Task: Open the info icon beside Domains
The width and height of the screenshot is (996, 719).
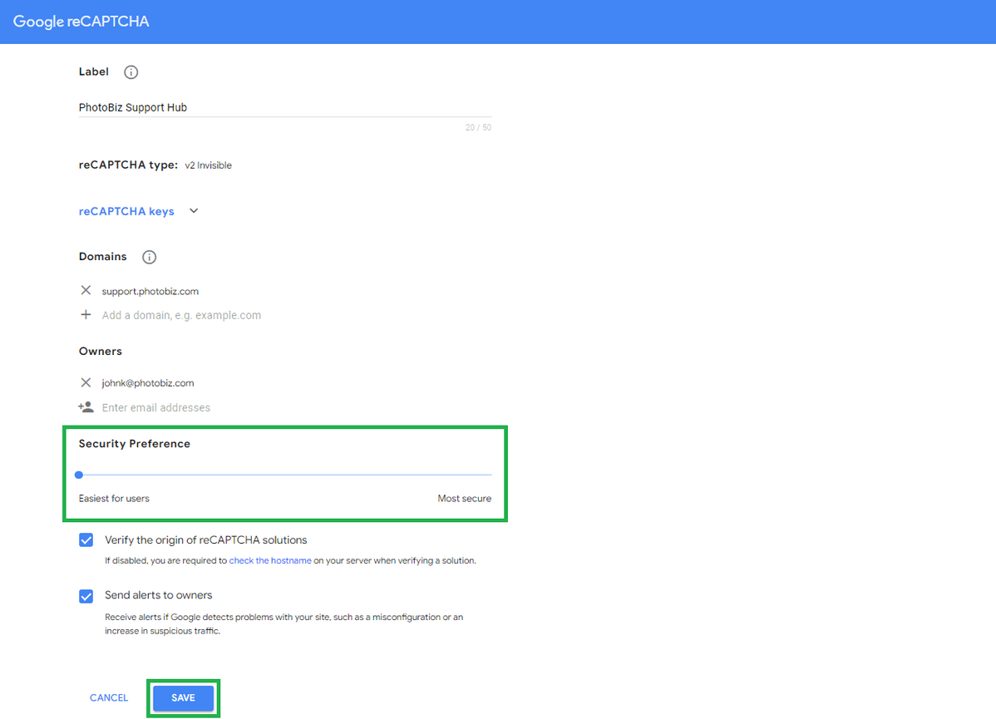Action: 150,257
